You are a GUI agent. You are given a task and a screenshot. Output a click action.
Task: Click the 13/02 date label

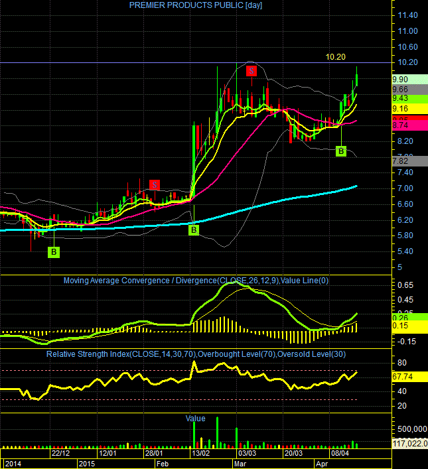(x=200, y=453)
